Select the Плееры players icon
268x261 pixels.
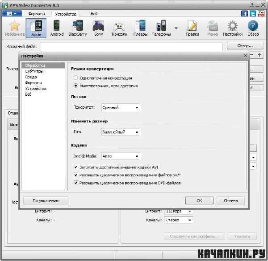click(140, 28)
